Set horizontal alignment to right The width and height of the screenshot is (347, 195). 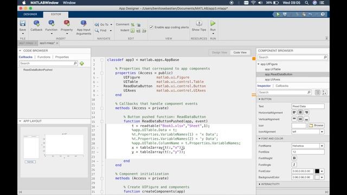pos(306,113)
